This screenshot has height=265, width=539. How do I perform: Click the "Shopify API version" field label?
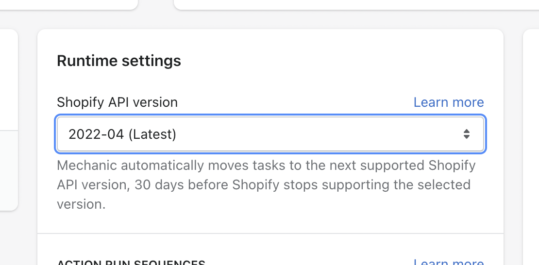click(x=117, y=102)
